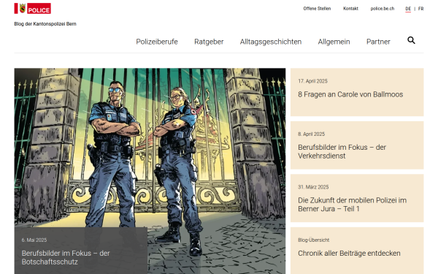Click the 17. April 2025 date text
Screen dimensions: 438x274
pos(312,81)
